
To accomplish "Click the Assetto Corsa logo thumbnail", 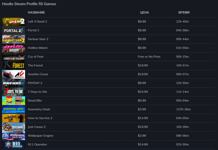I will click(13, 74).
